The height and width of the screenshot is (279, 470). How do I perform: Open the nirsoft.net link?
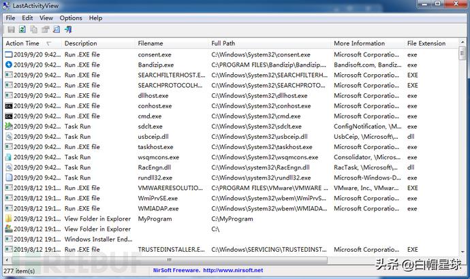233,270
